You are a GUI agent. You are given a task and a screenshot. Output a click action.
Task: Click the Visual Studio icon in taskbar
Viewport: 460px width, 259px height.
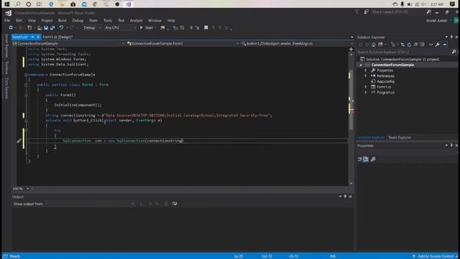pos(129,4)
